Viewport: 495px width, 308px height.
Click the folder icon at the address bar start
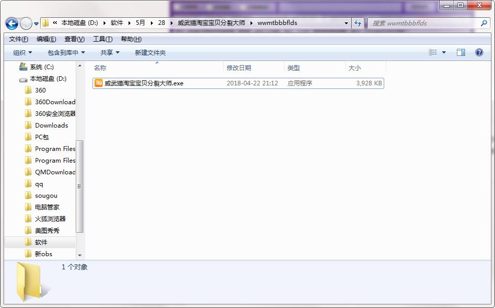(x=45, y=23)
